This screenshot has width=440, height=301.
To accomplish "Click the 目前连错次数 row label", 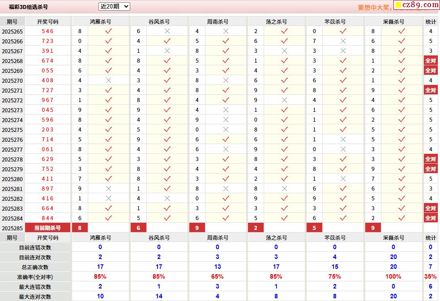I will 35,247.
